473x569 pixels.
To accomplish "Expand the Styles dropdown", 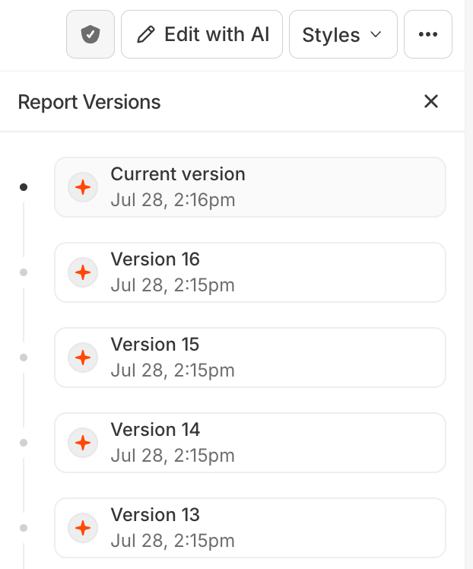I will (343, 34).
